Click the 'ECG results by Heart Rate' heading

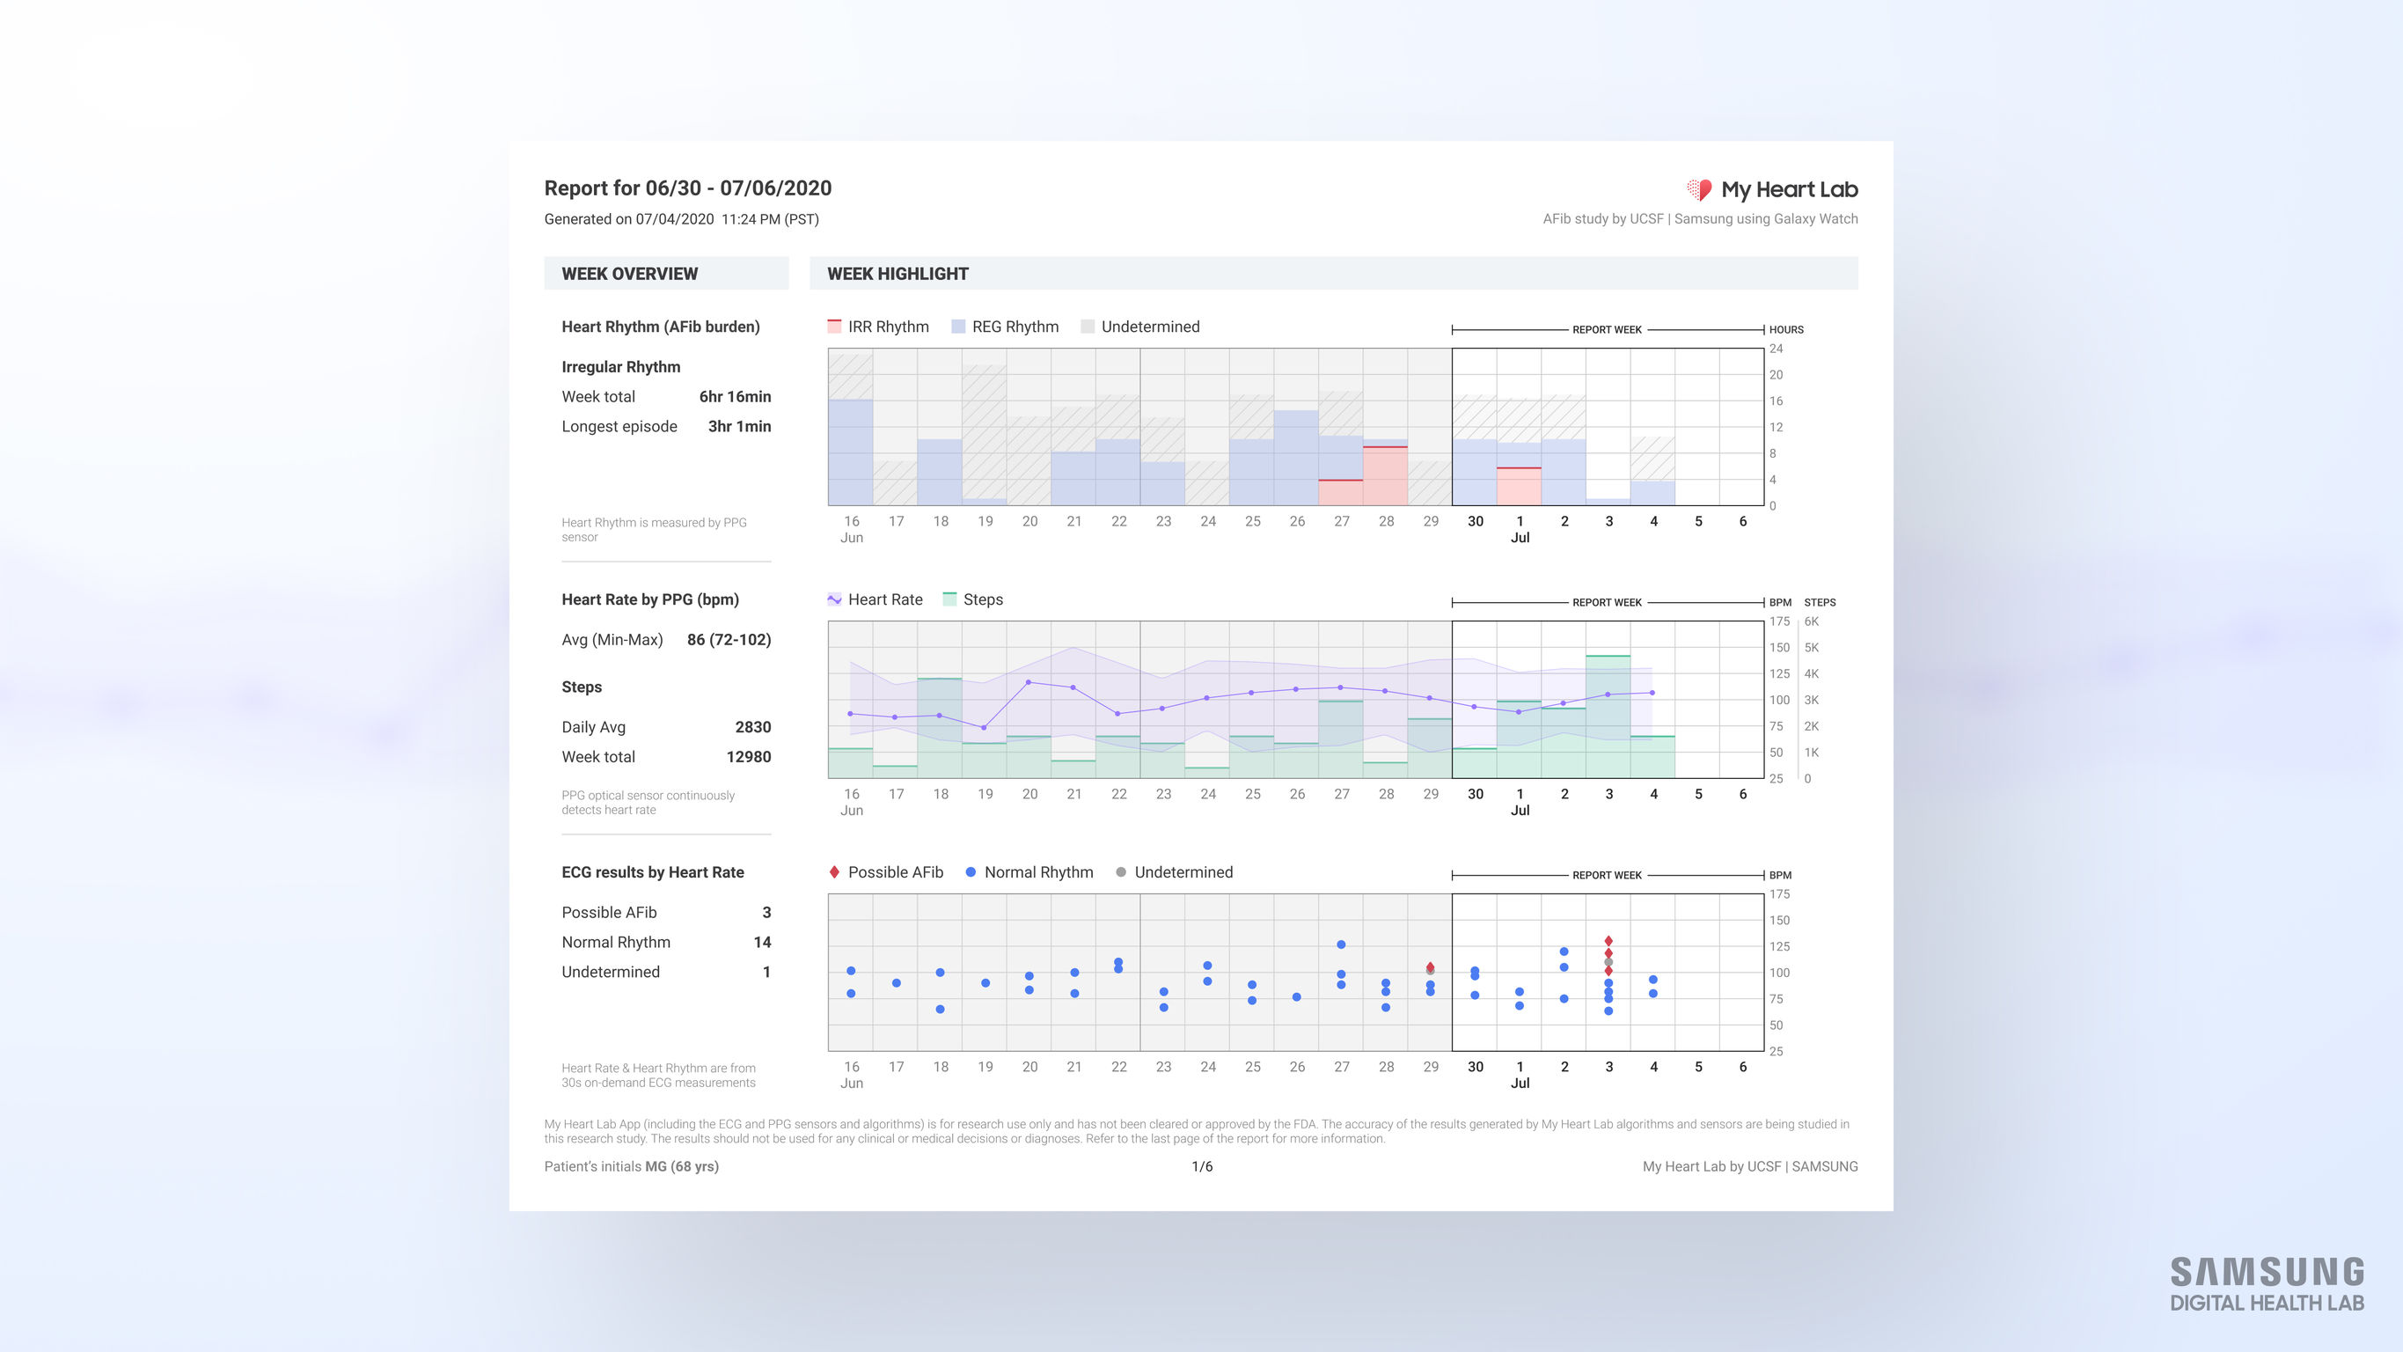pyautogui.click(x=652, y=871)
